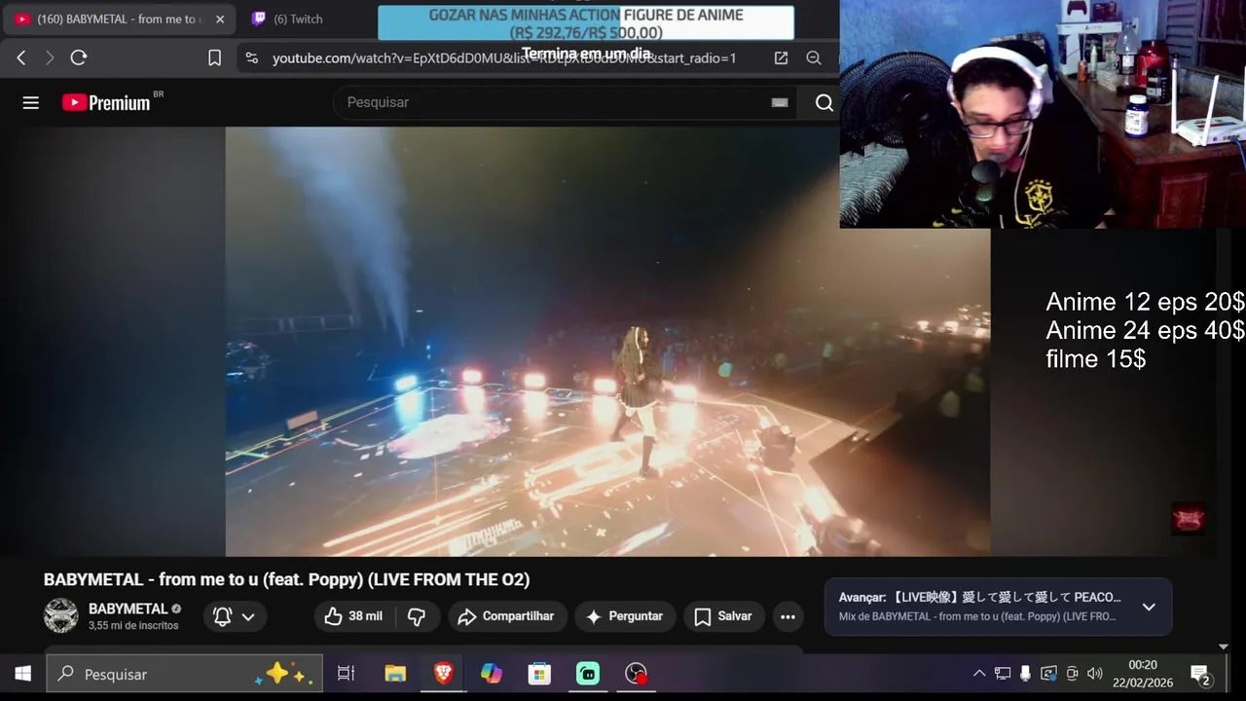Like the video with 38 mil likes
Image resolution: width=1246 pixels, height=701 pixels.
tap(353, 616)
